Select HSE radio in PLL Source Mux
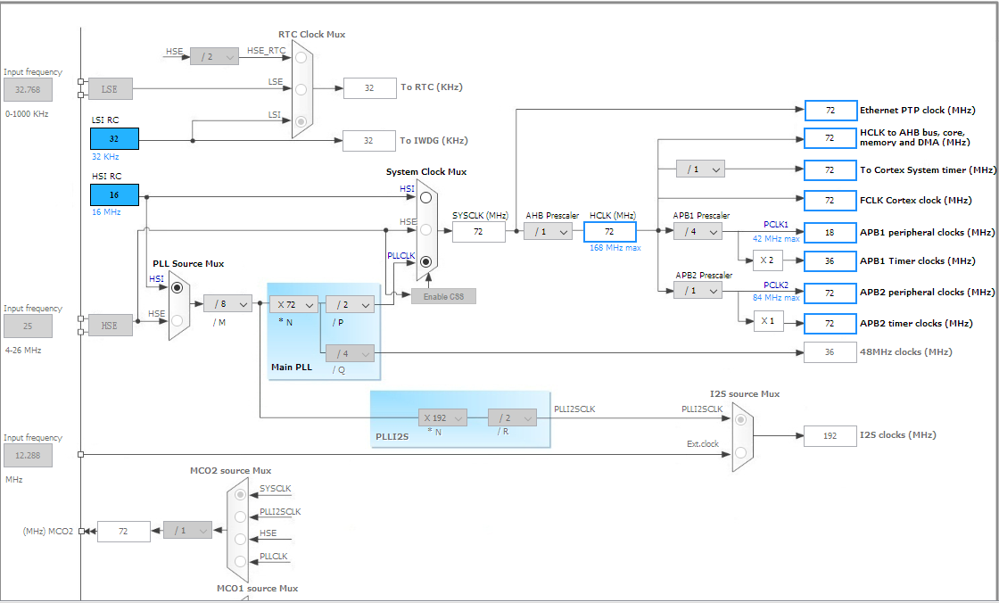The height and width of the screenshot is (603, 999). [x=178, y=320]
